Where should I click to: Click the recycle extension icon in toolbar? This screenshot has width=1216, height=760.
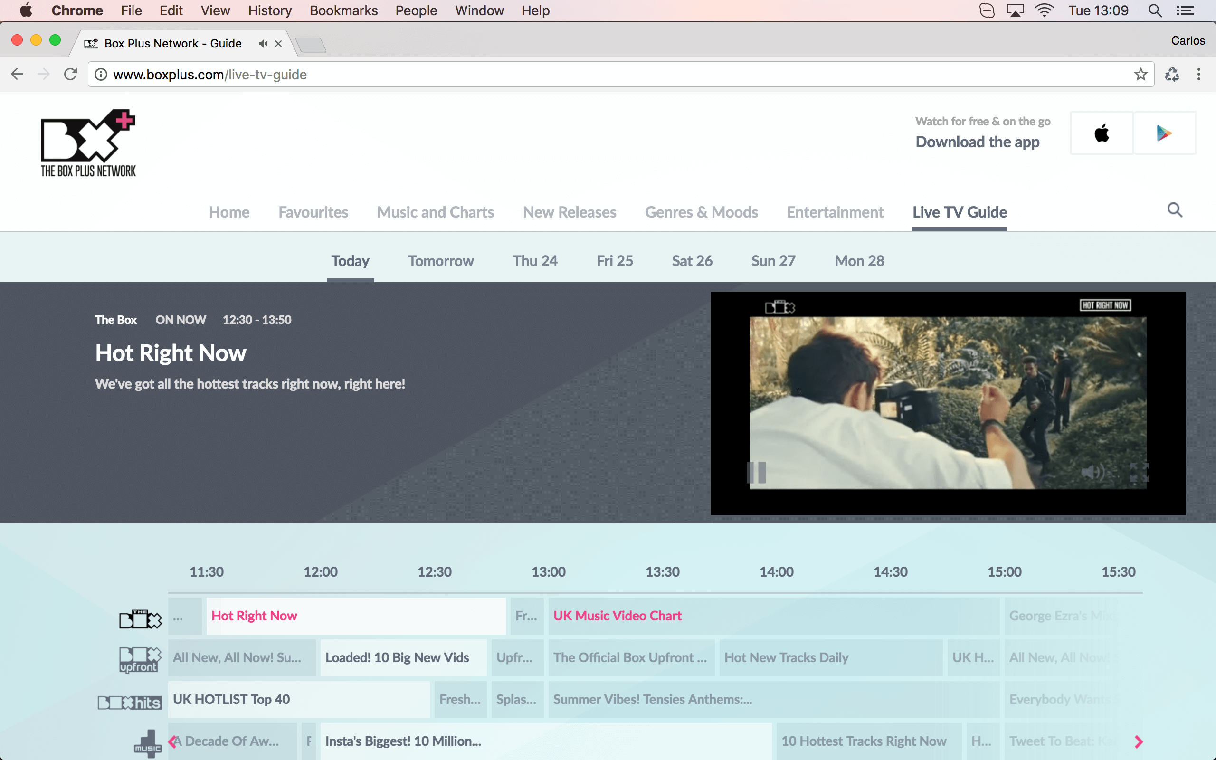(1172, 75)
